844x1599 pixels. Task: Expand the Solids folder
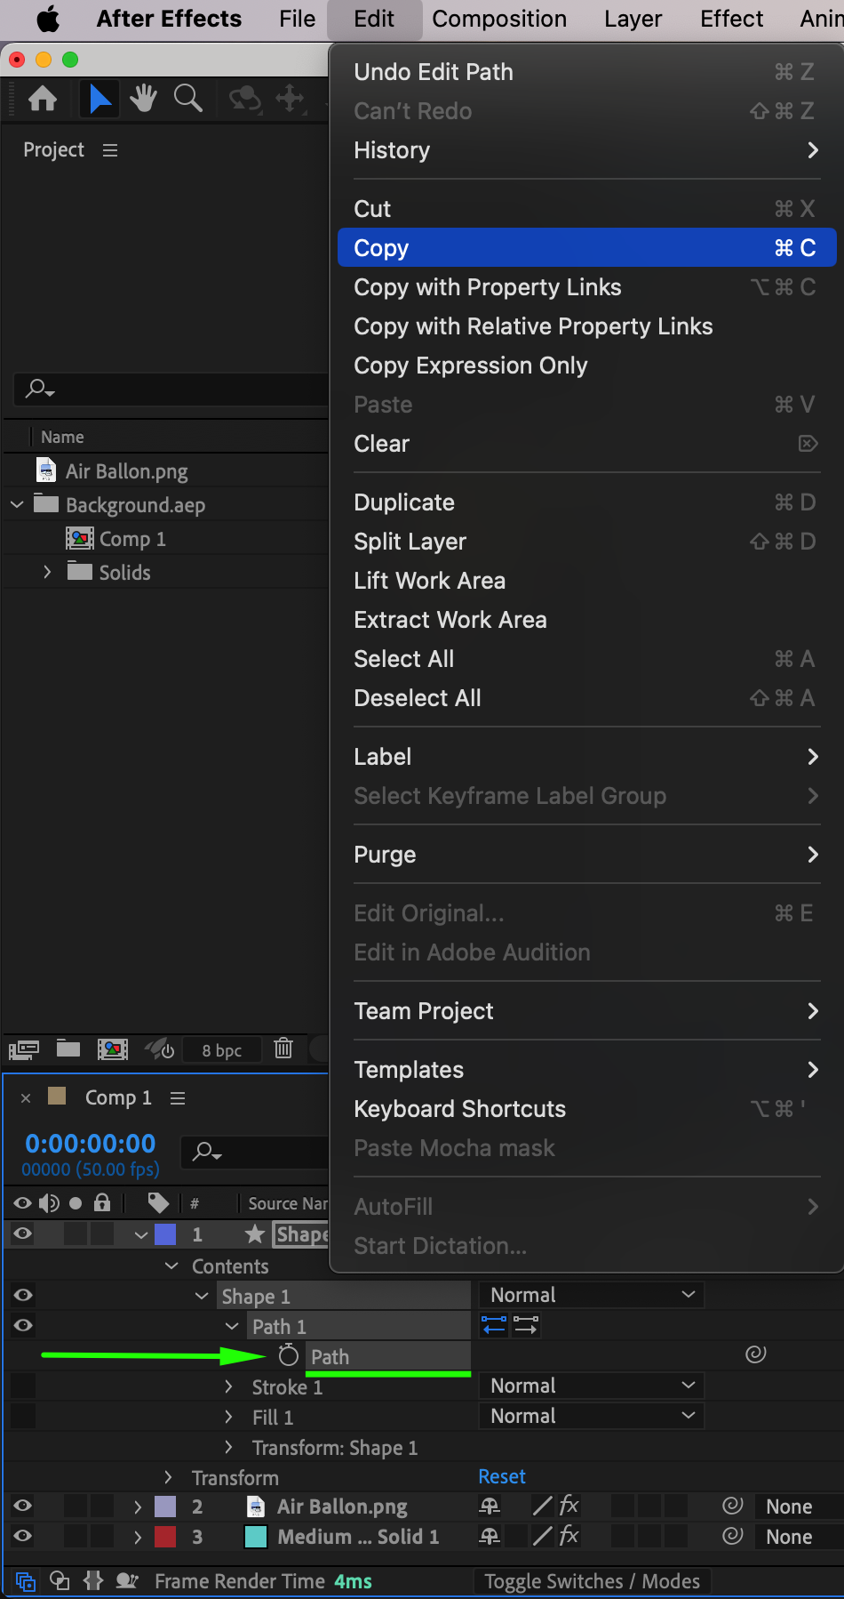click(47, 572)
